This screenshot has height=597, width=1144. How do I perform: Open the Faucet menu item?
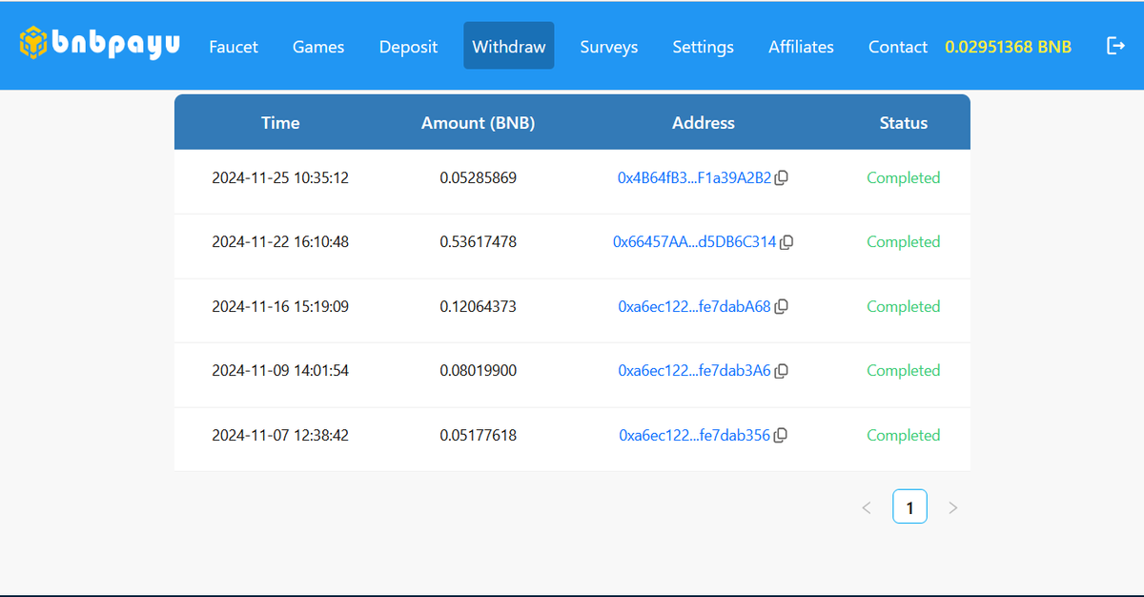[x=234, y=47]
